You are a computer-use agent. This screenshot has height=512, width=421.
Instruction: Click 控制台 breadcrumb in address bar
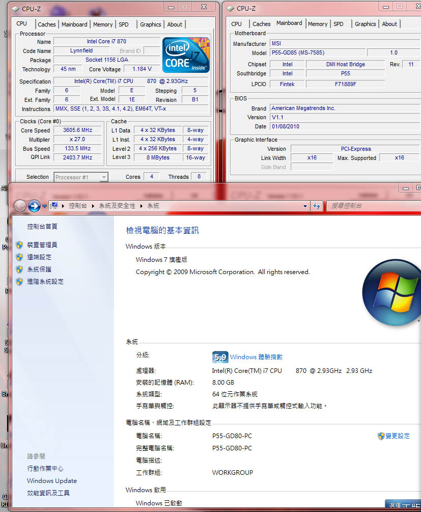(x=78, y=206)
